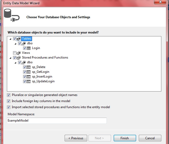Uncheck the Login table checkbox
The width and height of the screenshot is (169, 144).
pos(25,48)
